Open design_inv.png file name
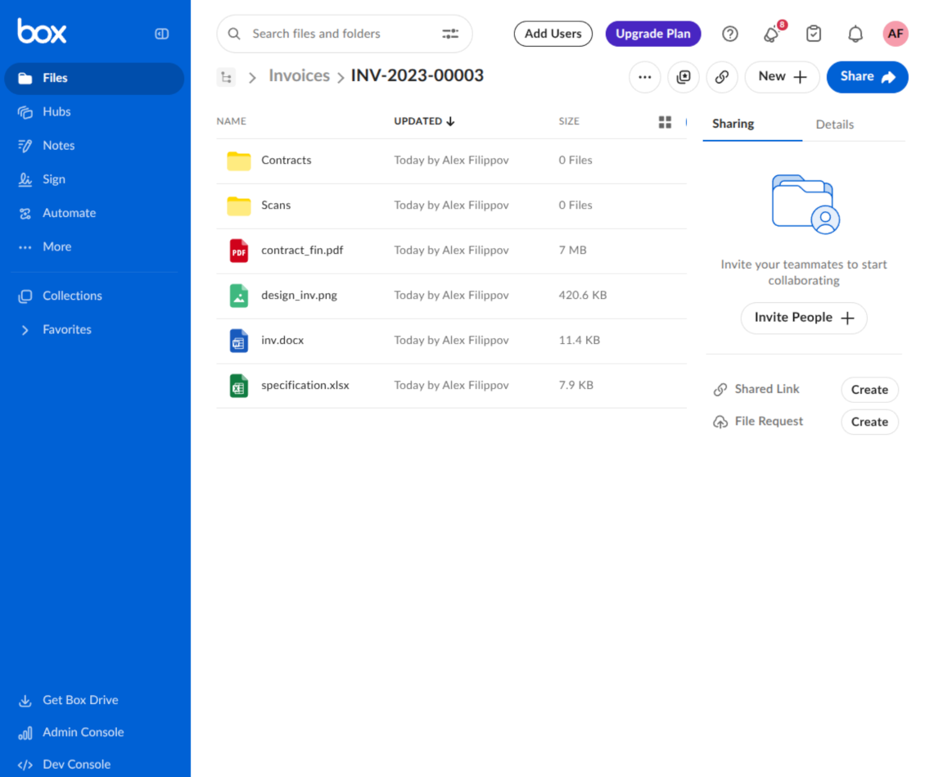Screen dimensions: 925x777 pyautogui.click(x=299, y=295)
